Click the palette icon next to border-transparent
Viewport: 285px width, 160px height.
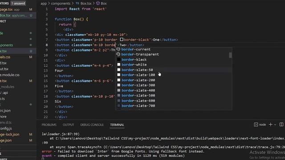coord(118,54)
